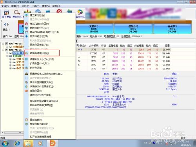The height and width of the screenshot is (147, 196).
Task: Go to previous disk with left arrow
Action: click(x=5, y=24)
